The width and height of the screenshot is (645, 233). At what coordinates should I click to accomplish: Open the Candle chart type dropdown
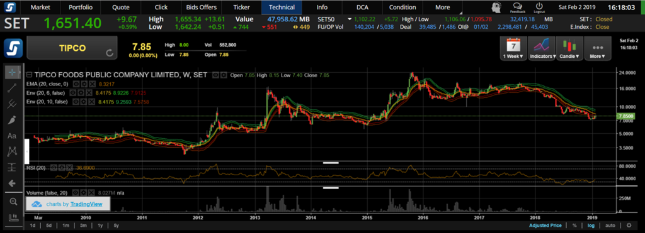click(569, 48)
